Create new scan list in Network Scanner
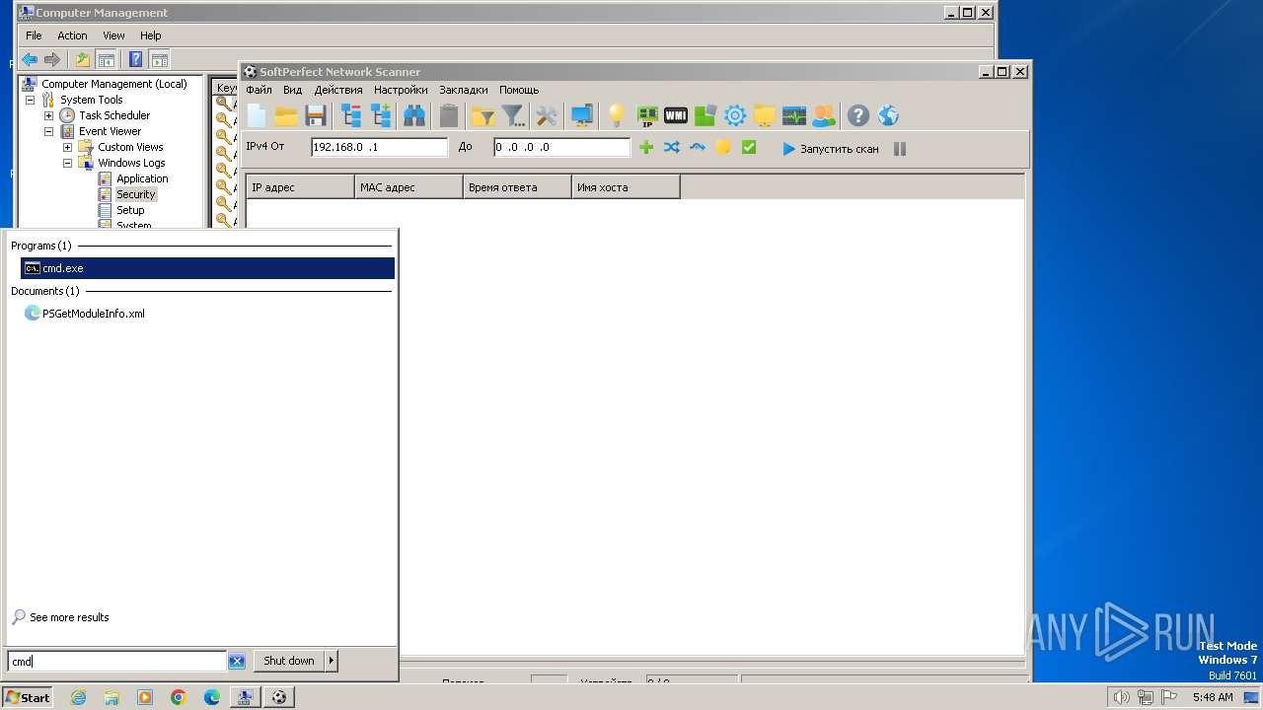The width and height of the screenshot is (1263, 710). tap(257, 116)
